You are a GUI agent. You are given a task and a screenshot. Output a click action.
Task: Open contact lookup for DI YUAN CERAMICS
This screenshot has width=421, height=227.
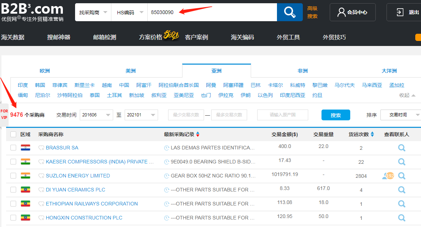click(x=402, y=190)
